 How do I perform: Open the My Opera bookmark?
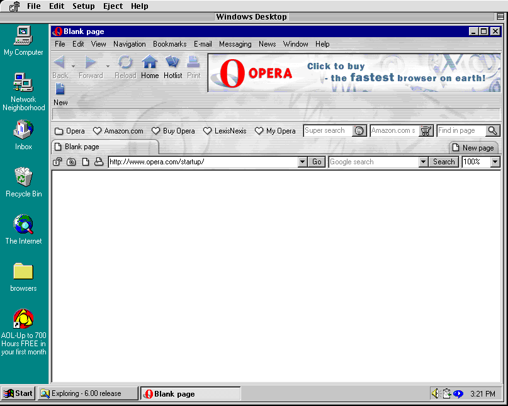click(x=275, y=131)
